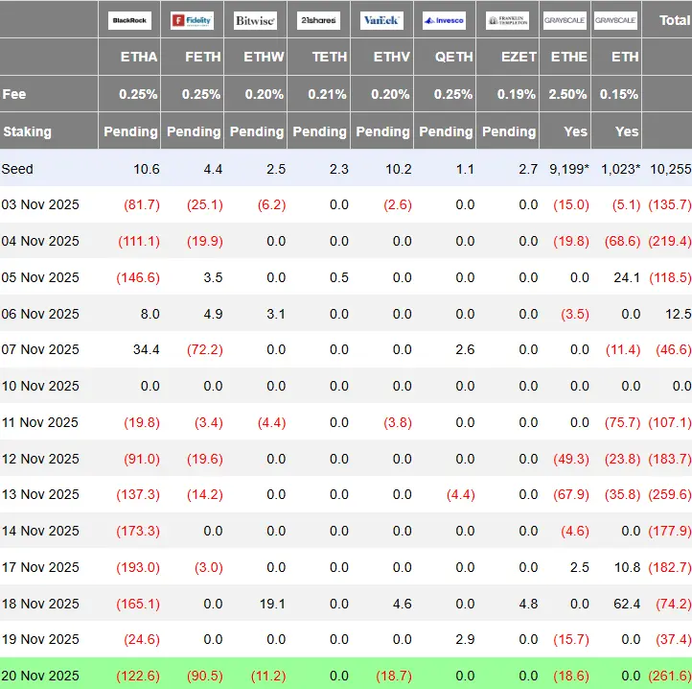Click the Bitwise logo
This screenshot has height=689, width=692.
256,20
